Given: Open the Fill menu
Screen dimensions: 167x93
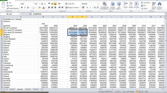Looking at the screenshot, I should coord(144,5).
